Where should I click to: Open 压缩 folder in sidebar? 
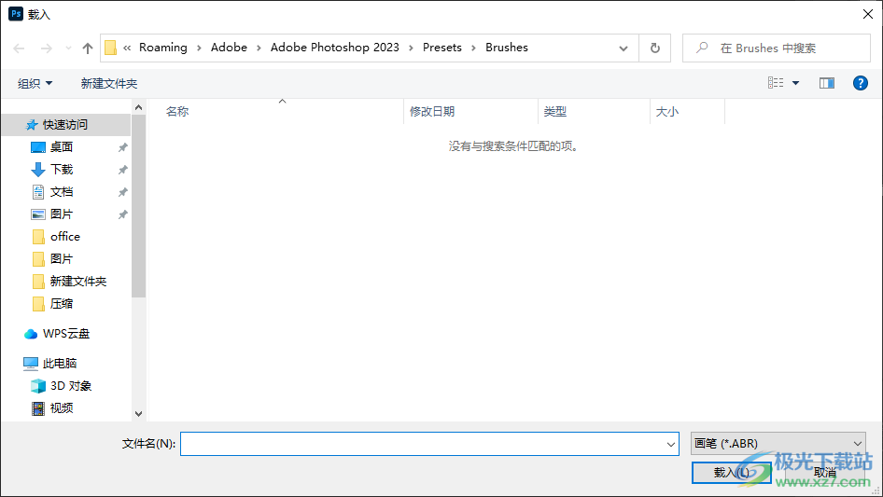(62, 304)
